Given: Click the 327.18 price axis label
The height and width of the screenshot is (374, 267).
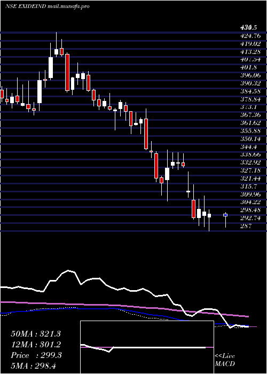Looking at the screenshot, I should coord(250,170).
